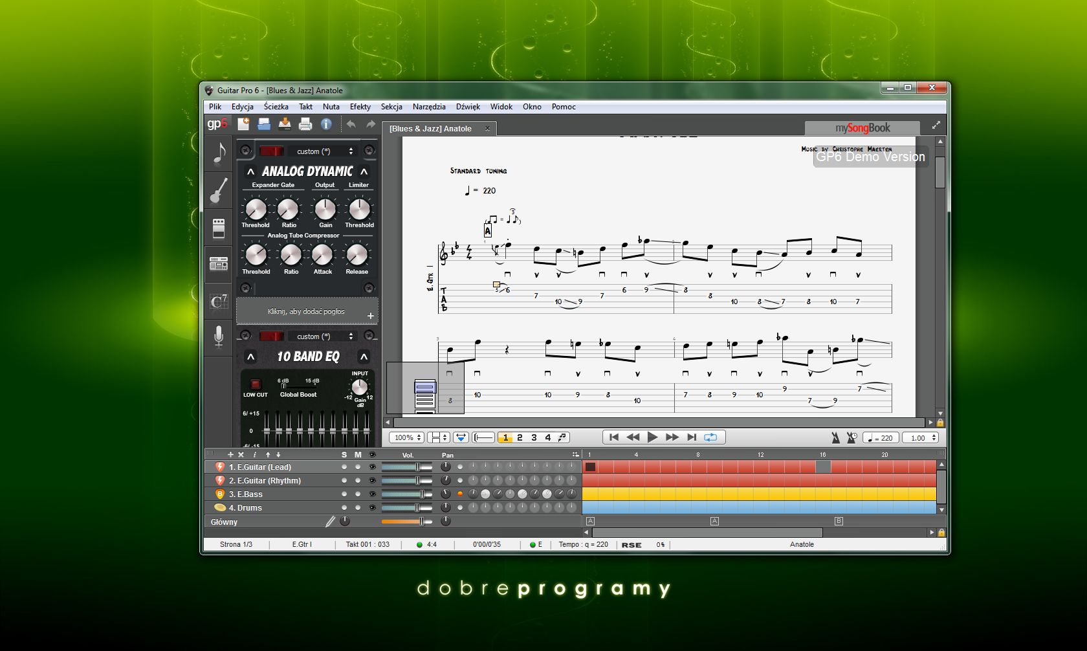Toggle solo for E.Guitar (Lead) track
The image size is (1087, 651).
[344, 467]
